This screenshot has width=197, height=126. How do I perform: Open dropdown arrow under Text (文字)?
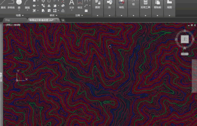72,10
